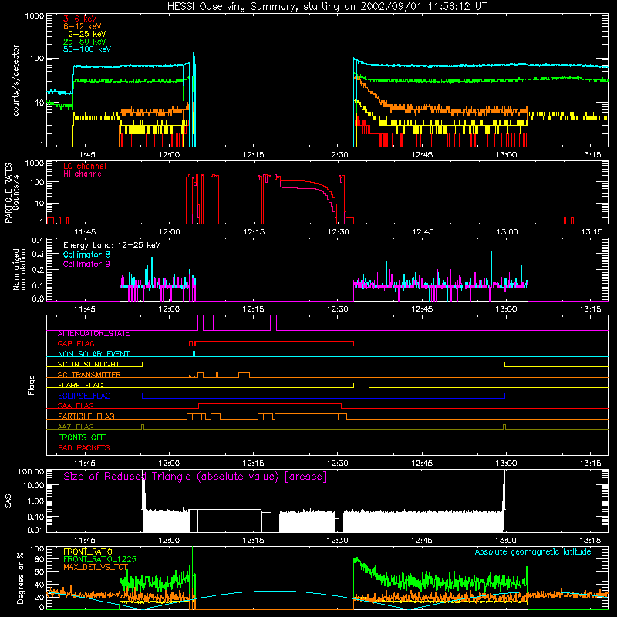617x617 pixels.
Task: Click the SC_IN_SUNLIGHT flag label
Action: pos(89,364)
